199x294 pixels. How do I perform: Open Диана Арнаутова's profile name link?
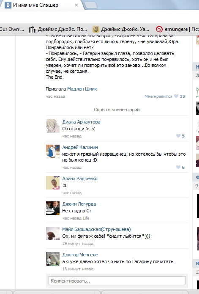pos(81,122)
